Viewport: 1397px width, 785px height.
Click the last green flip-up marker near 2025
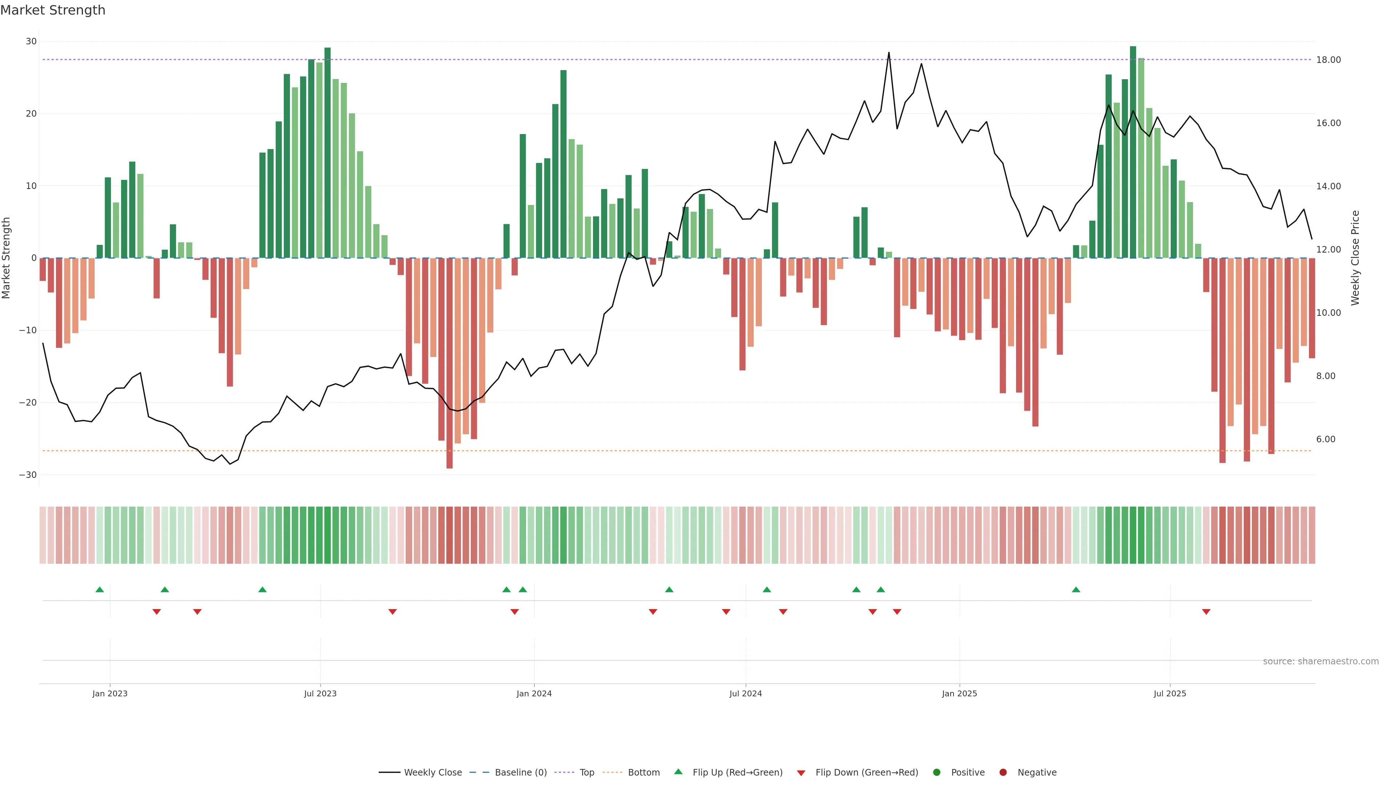(x=1076, y=589)
